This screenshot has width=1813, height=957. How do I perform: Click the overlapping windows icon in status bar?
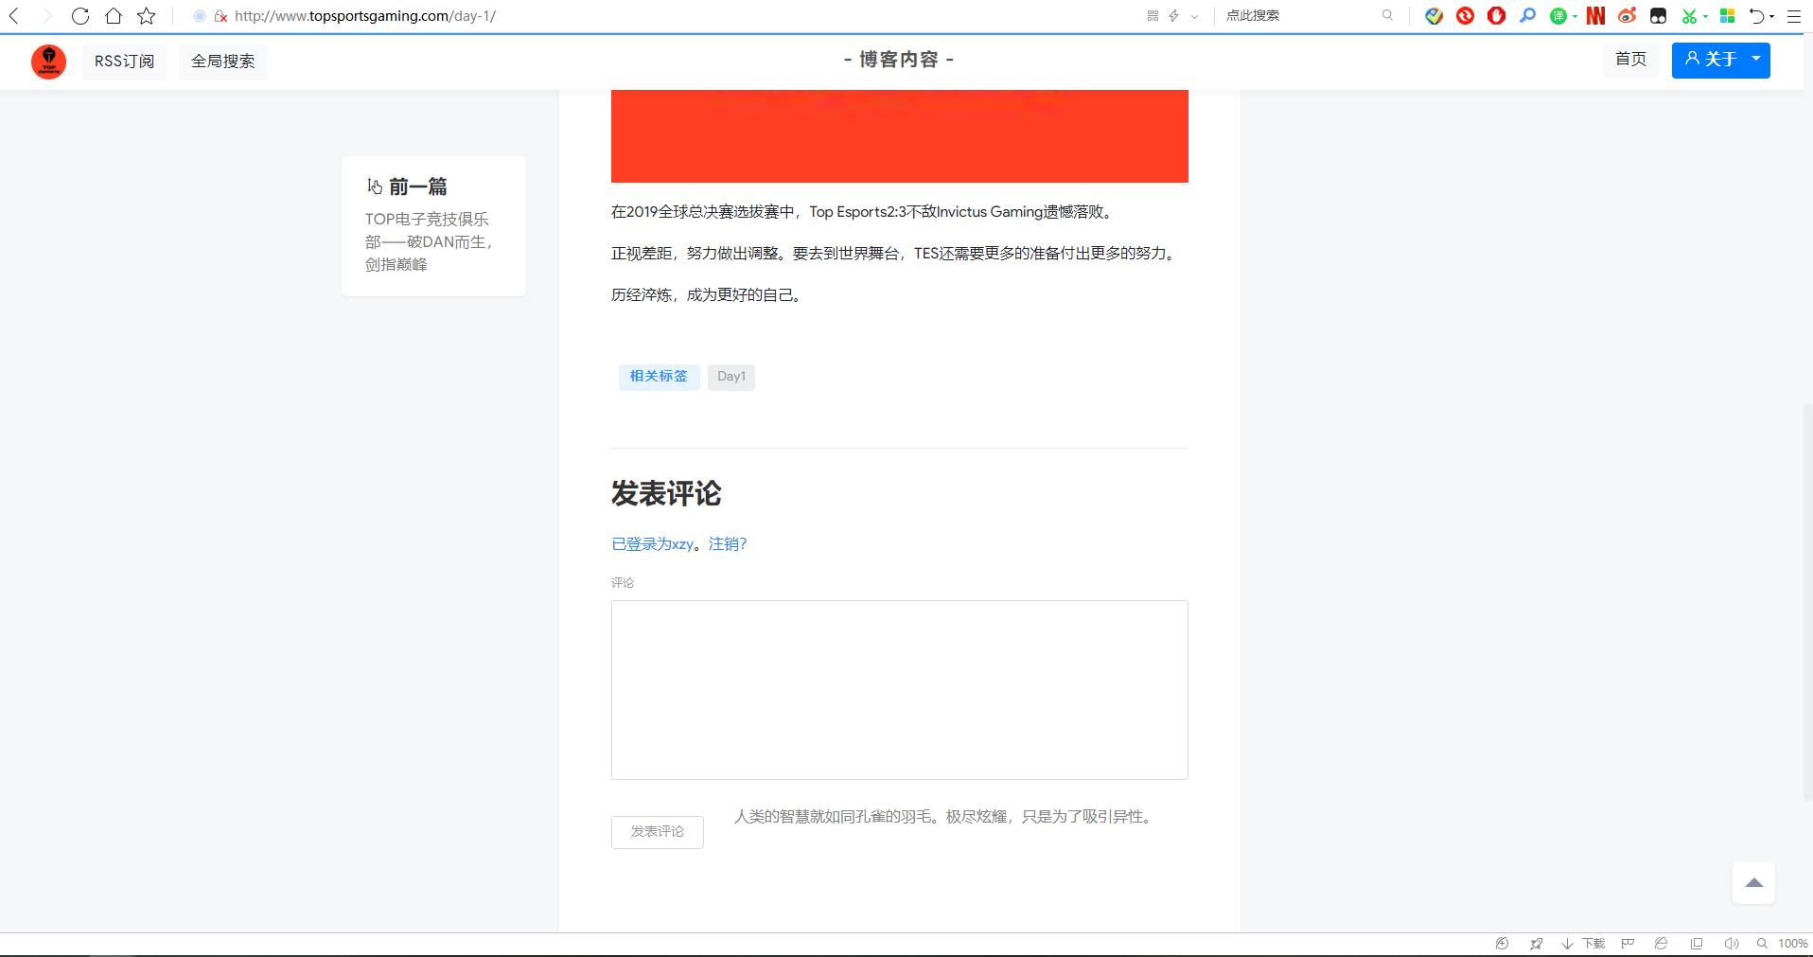1697,944
